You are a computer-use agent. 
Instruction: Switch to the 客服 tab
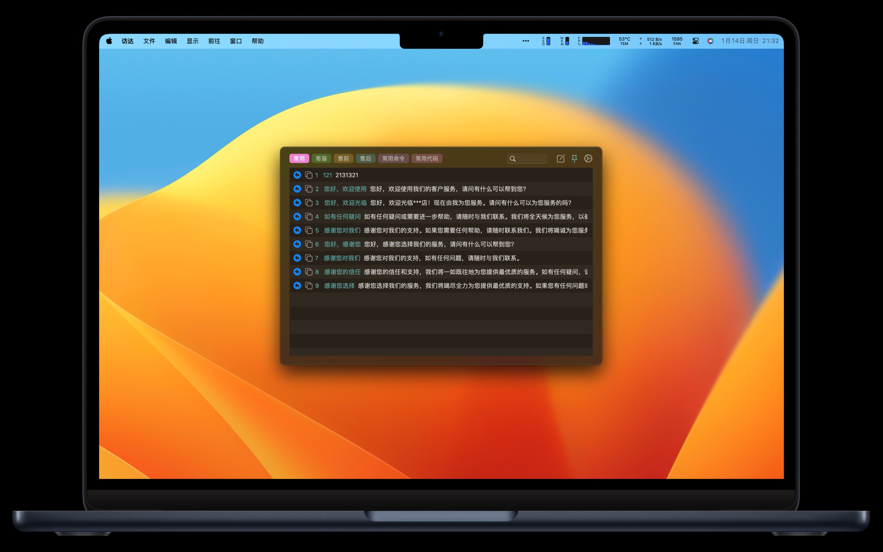click(321, 159)
